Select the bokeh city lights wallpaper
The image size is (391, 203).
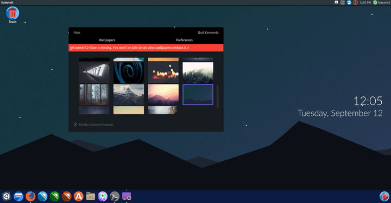pos(163,73)
